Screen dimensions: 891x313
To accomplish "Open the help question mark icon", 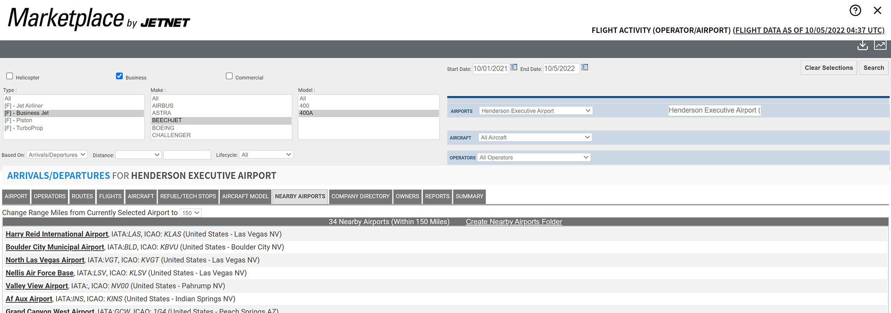I will (x=855, y=10).
